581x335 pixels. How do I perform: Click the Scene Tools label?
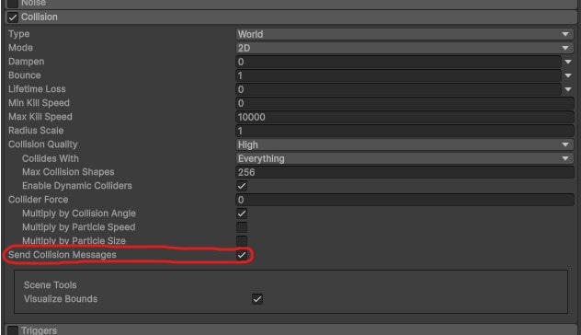(x=51, y=285)
